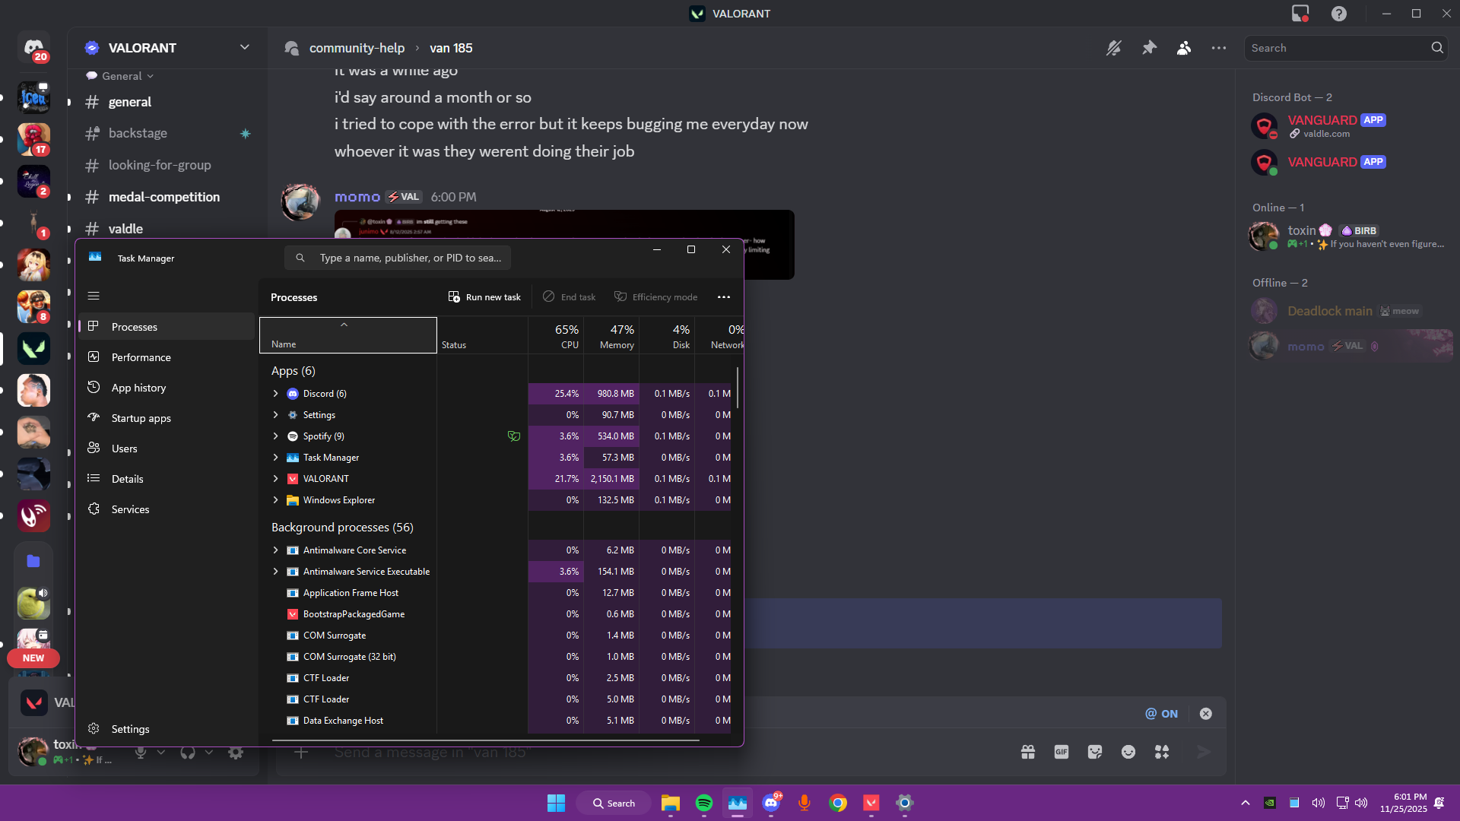Open the emoji picker icon

(1128, 752)
